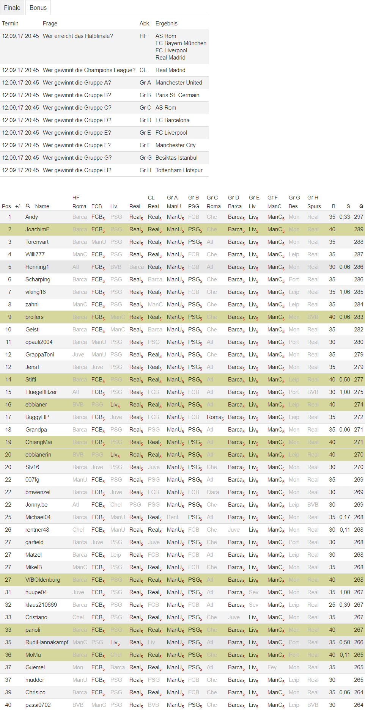This screenshot has height=711, width=365.
Task: Click the B column header
Action: tap(334, 206)
